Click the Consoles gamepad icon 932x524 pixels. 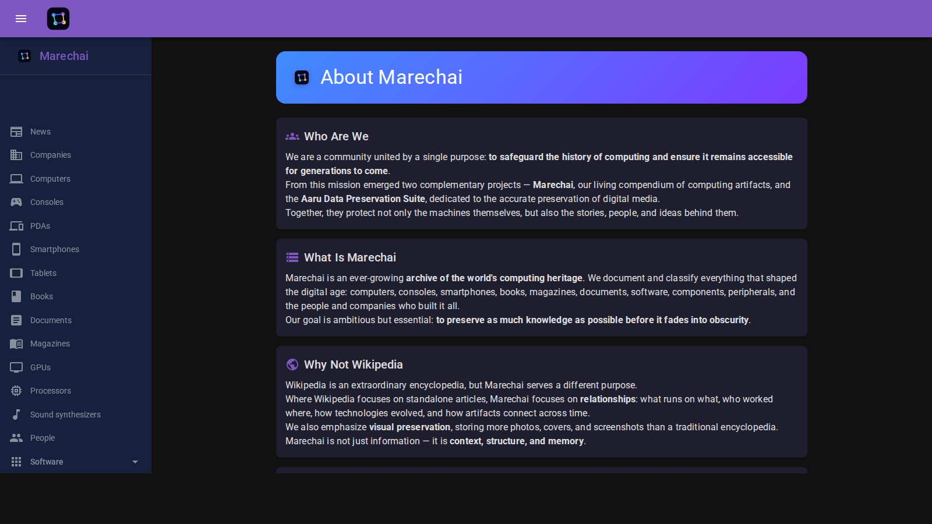(x=16, y=202)
